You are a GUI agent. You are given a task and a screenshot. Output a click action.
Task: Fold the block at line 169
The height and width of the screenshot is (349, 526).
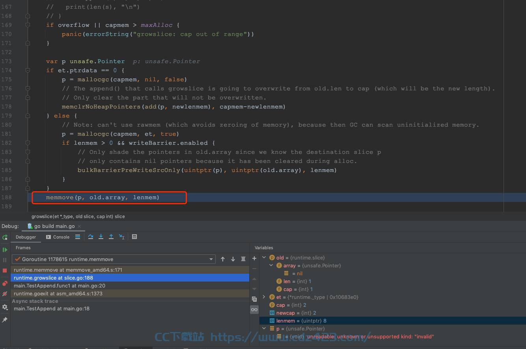coord(28,25)
